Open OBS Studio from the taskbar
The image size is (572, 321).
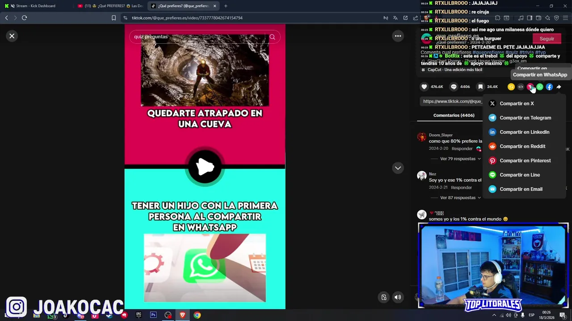tap(168, 315)
